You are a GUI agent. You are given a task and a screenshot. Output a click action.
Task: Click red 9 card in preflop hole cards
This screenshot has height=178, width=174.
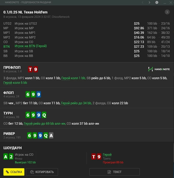point(36,69)
